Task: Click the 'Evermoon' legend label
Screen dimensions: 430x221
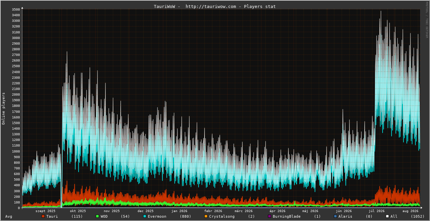Action: [157, 216]
